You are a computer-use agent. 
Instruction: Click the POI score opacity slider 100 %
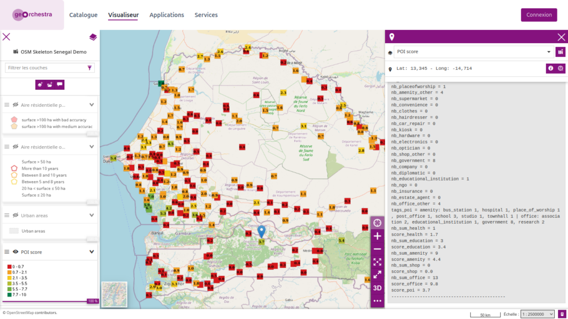pyautogui.click(x=93, y=301)
